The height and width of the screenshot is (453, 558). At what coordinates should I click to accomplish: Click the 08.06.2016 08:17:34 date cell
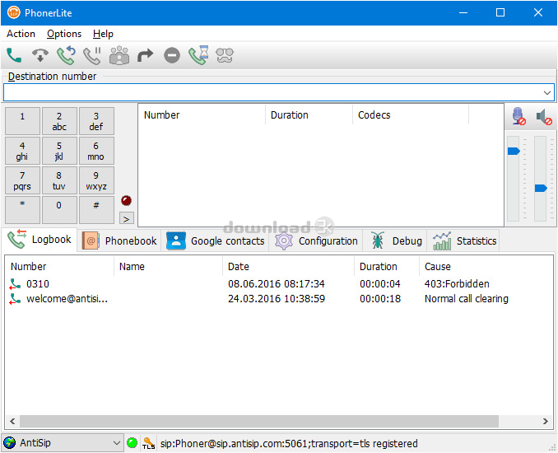pos(277,284)
